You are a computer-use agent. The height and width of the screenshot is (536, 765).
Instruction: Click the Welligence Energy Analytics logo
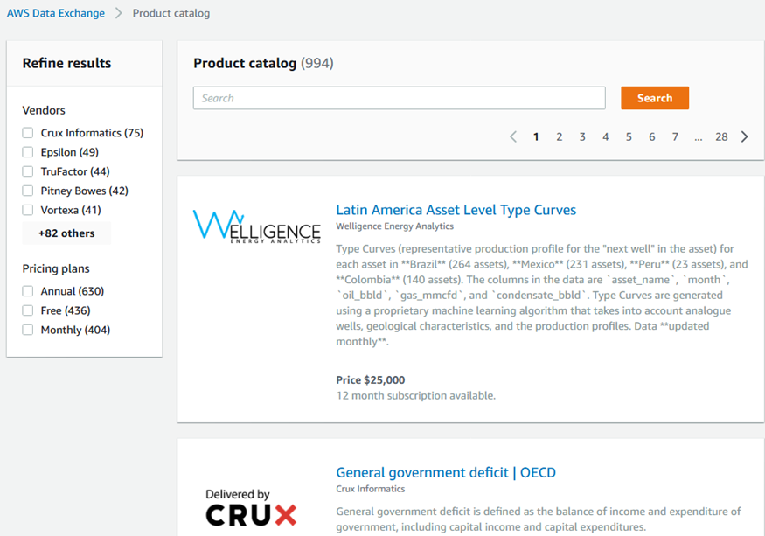coord(257,226)
